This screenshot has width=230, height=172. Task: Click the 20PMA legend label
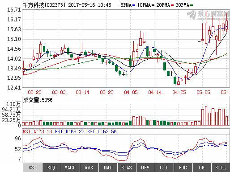point(163,5)
